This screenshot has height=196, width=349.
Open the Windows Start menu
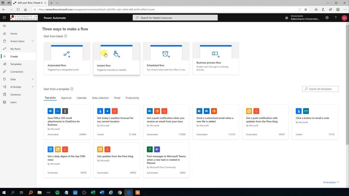coord(4,192)
